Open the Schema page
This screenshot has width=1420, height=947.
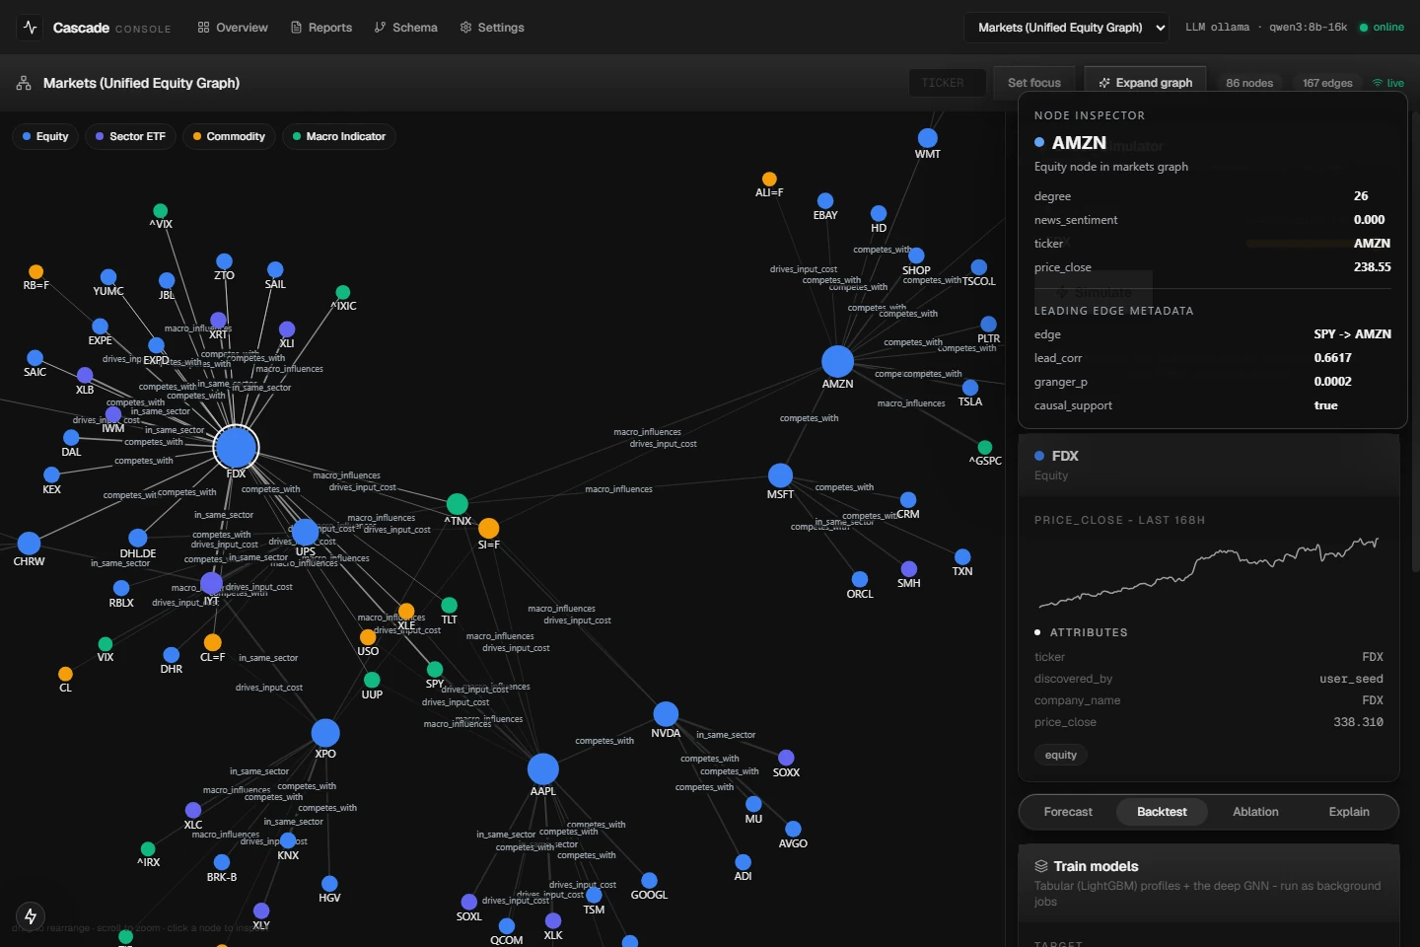pyautogui.click(x=406, y=28)
